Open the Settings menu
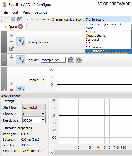 [41, 12]
